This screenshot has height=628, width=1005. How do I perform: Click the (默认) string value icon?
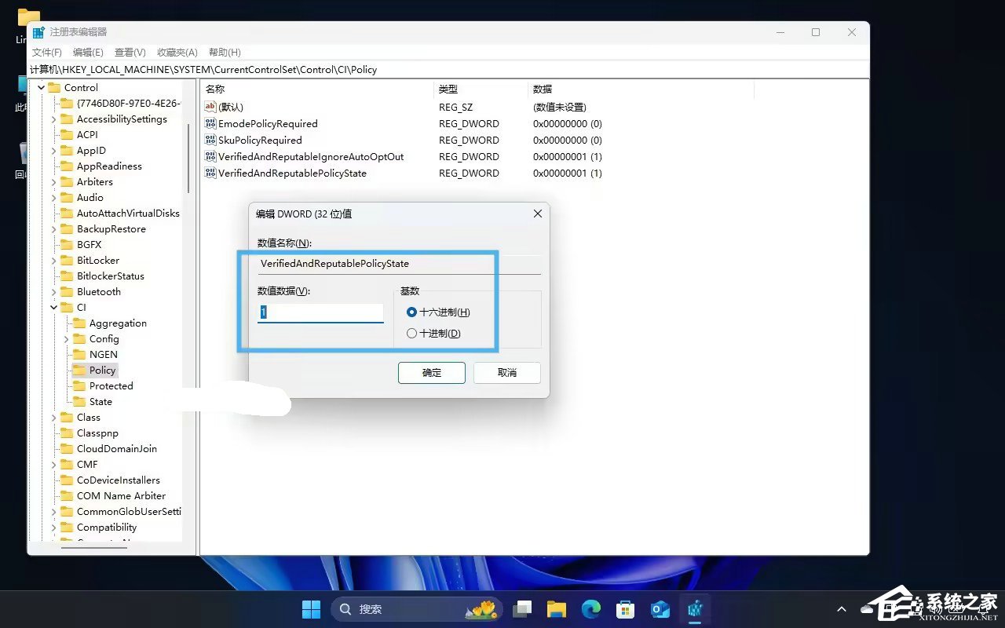coord(210,107)
